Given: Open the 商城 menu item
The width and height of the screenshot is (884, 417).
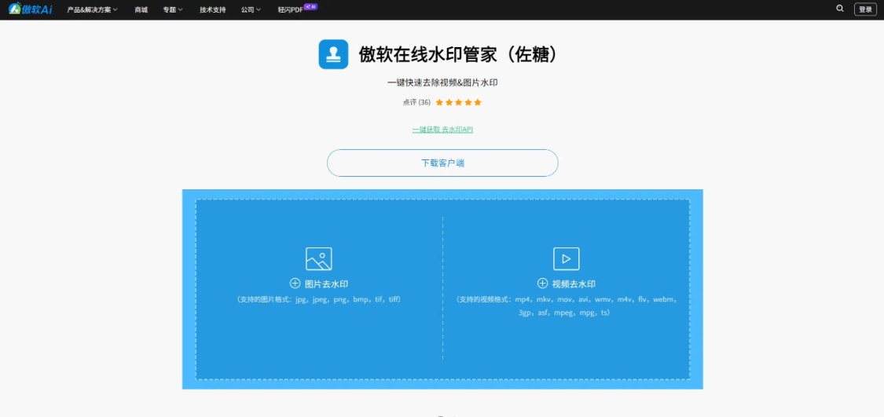Looking at the screenshot, I should [141, 10].
